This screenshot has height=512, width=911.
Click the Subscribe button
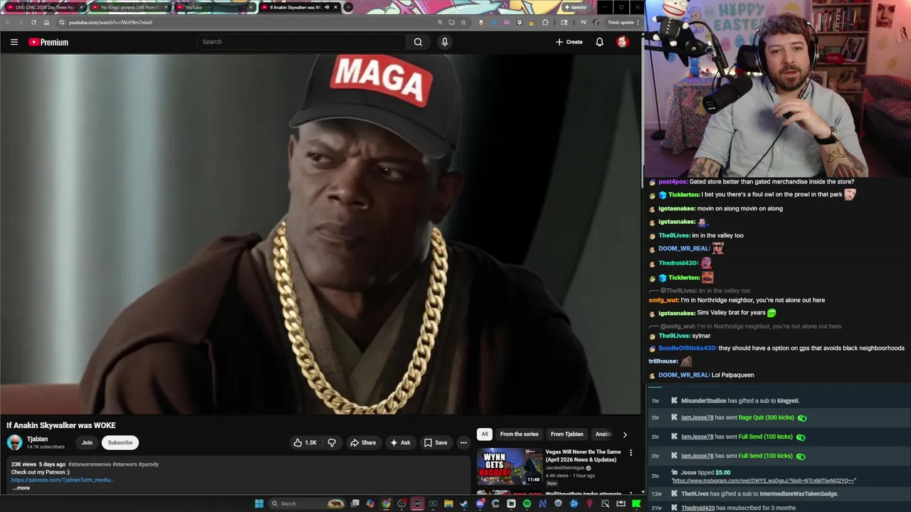point(120,442)
